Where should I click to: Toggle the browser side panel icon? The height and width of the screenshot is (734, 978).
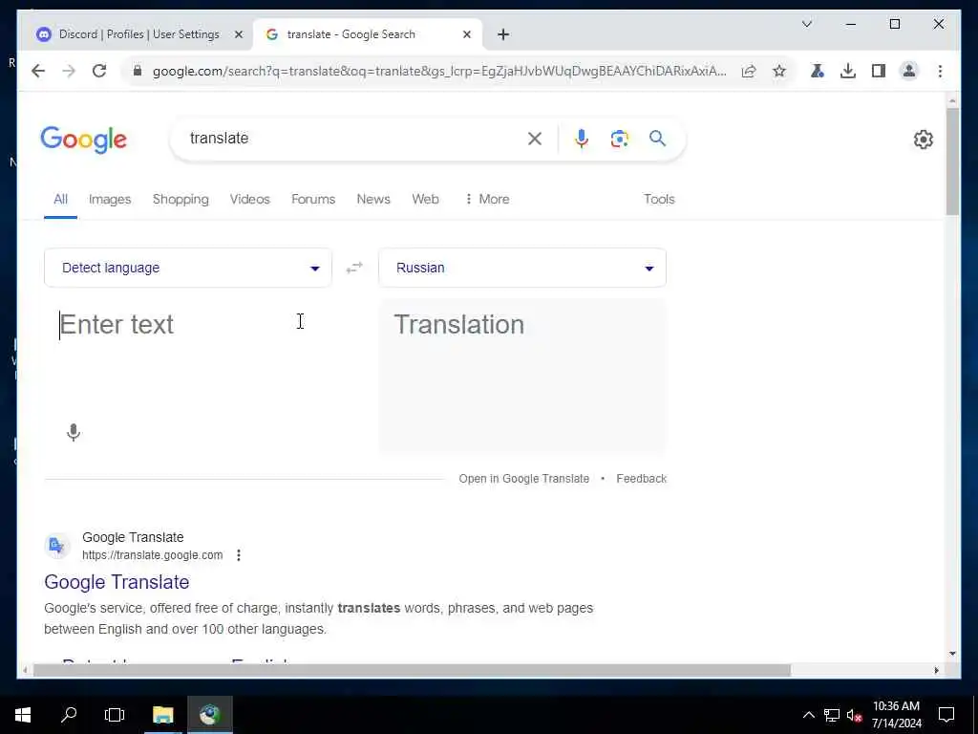click(879, 71)
